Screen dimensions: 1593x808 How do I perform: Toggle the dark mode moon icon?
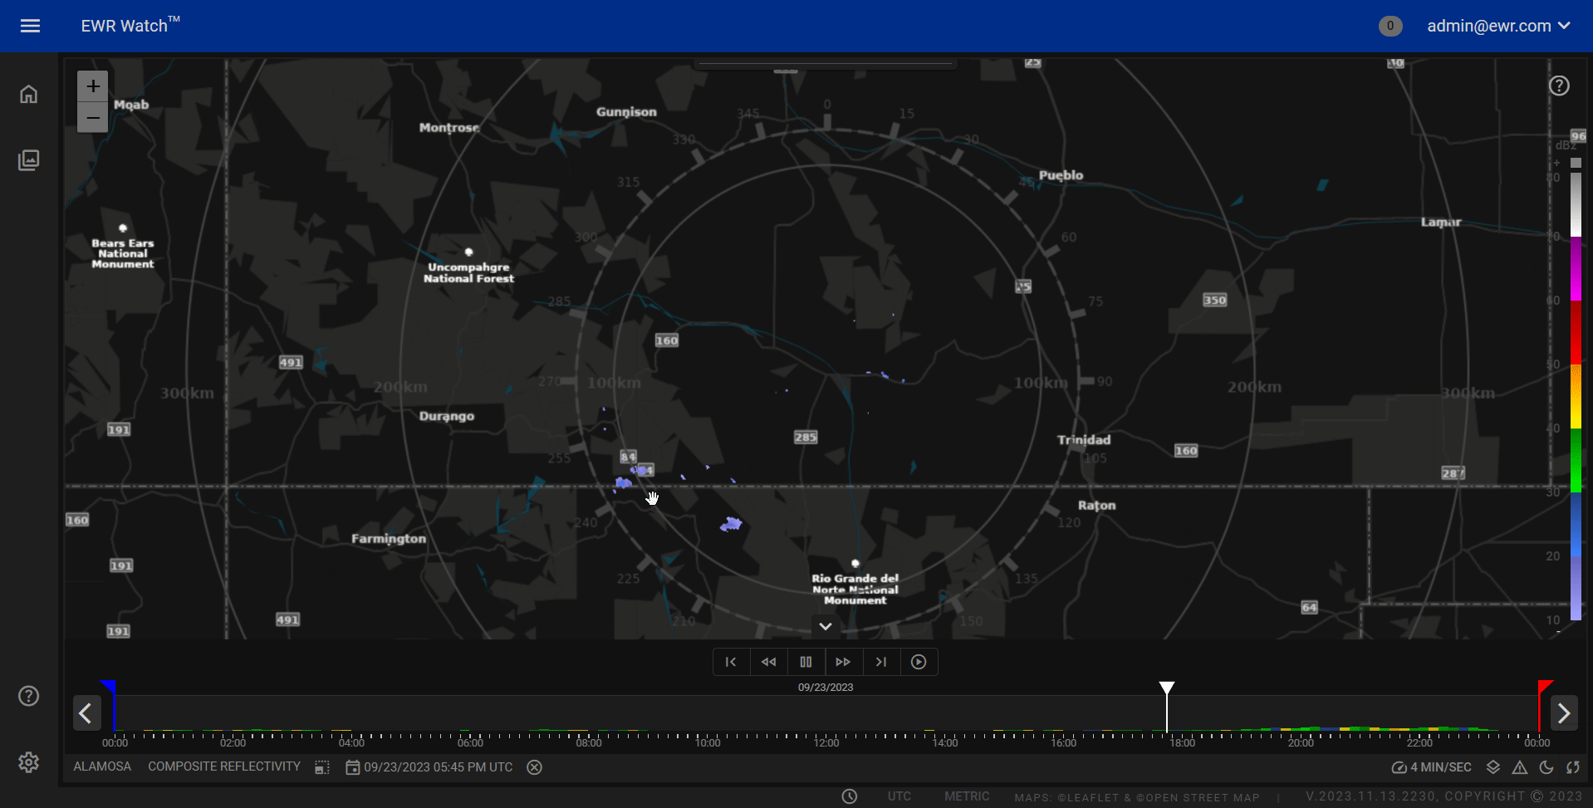[1546, 767]
